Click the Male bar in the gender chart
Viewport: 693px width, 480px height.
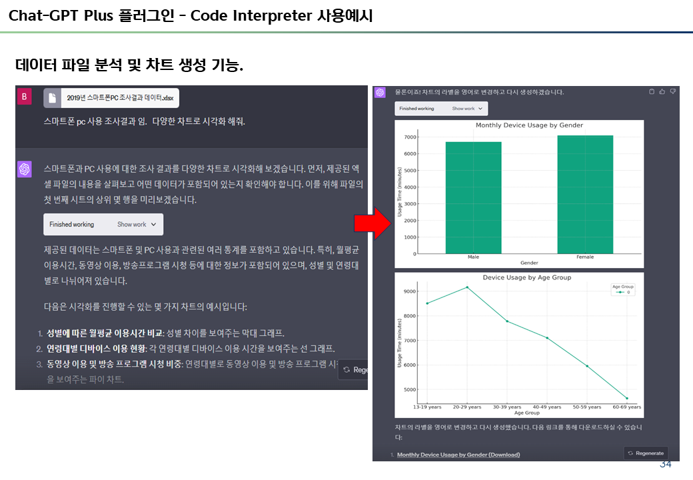[473, 197]
